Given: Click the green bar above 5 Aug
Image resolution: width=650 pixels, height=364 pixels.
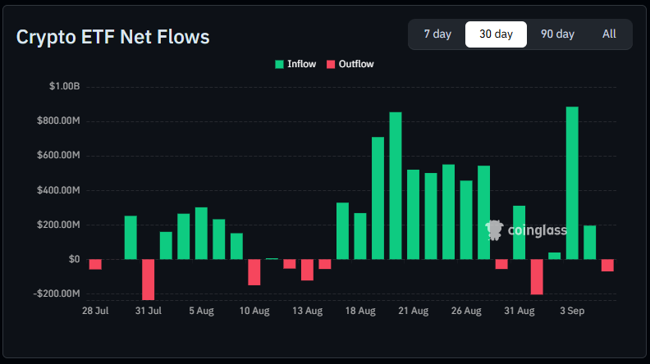Looking at the screenshot, I should 201,234.
